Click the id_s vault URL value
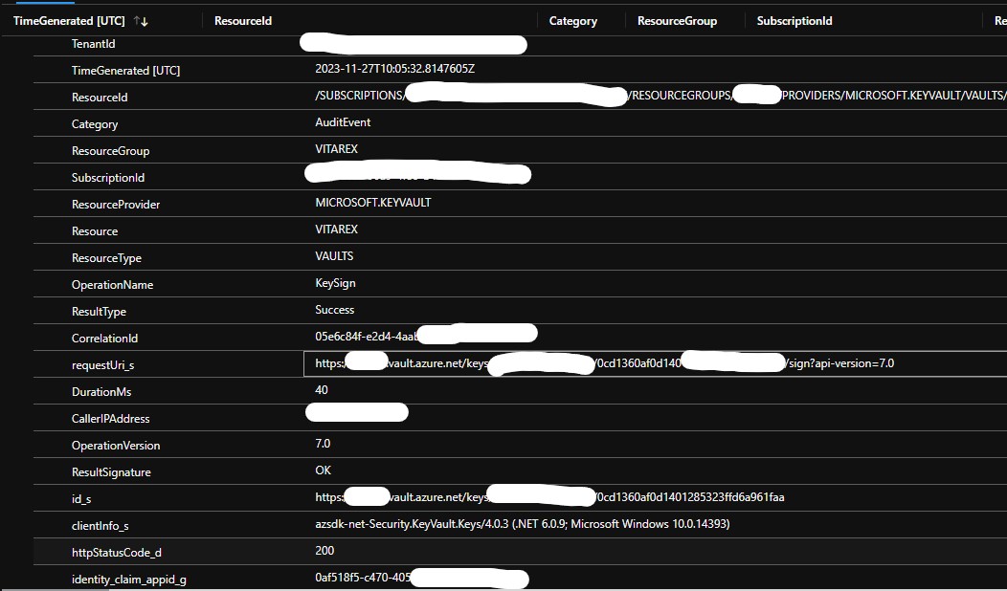Screen dimensions: 1007x591 click(549, 497)
